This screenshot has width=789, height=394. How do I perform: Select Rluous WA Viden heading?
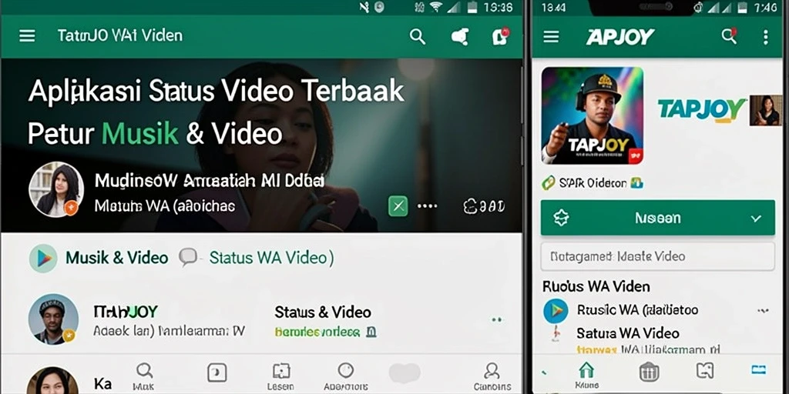(x=596, y=286)
